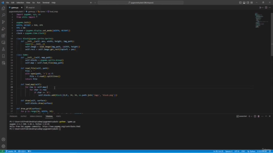Click the VS Code logo in title bar

3,3
